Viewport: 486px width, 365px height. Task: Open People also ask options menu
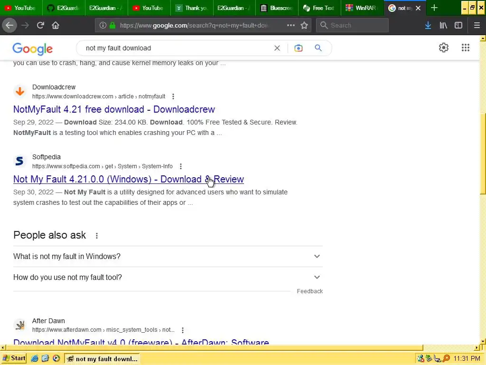[97, 236]
